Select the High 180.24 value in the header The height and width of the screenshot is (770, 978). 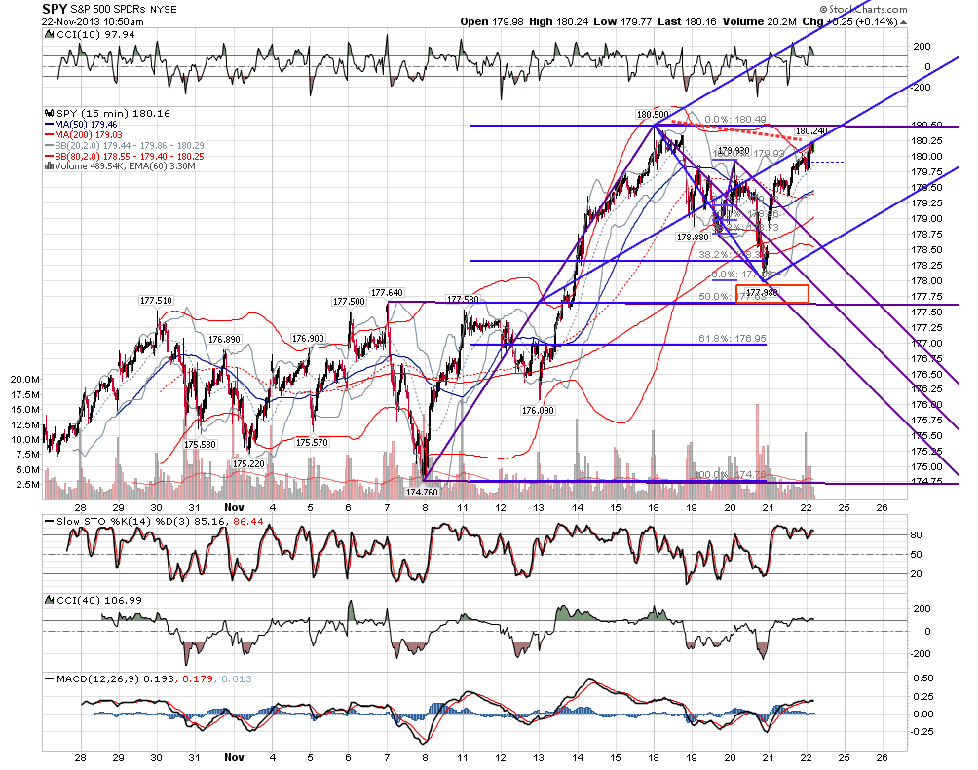click(559, 21)
